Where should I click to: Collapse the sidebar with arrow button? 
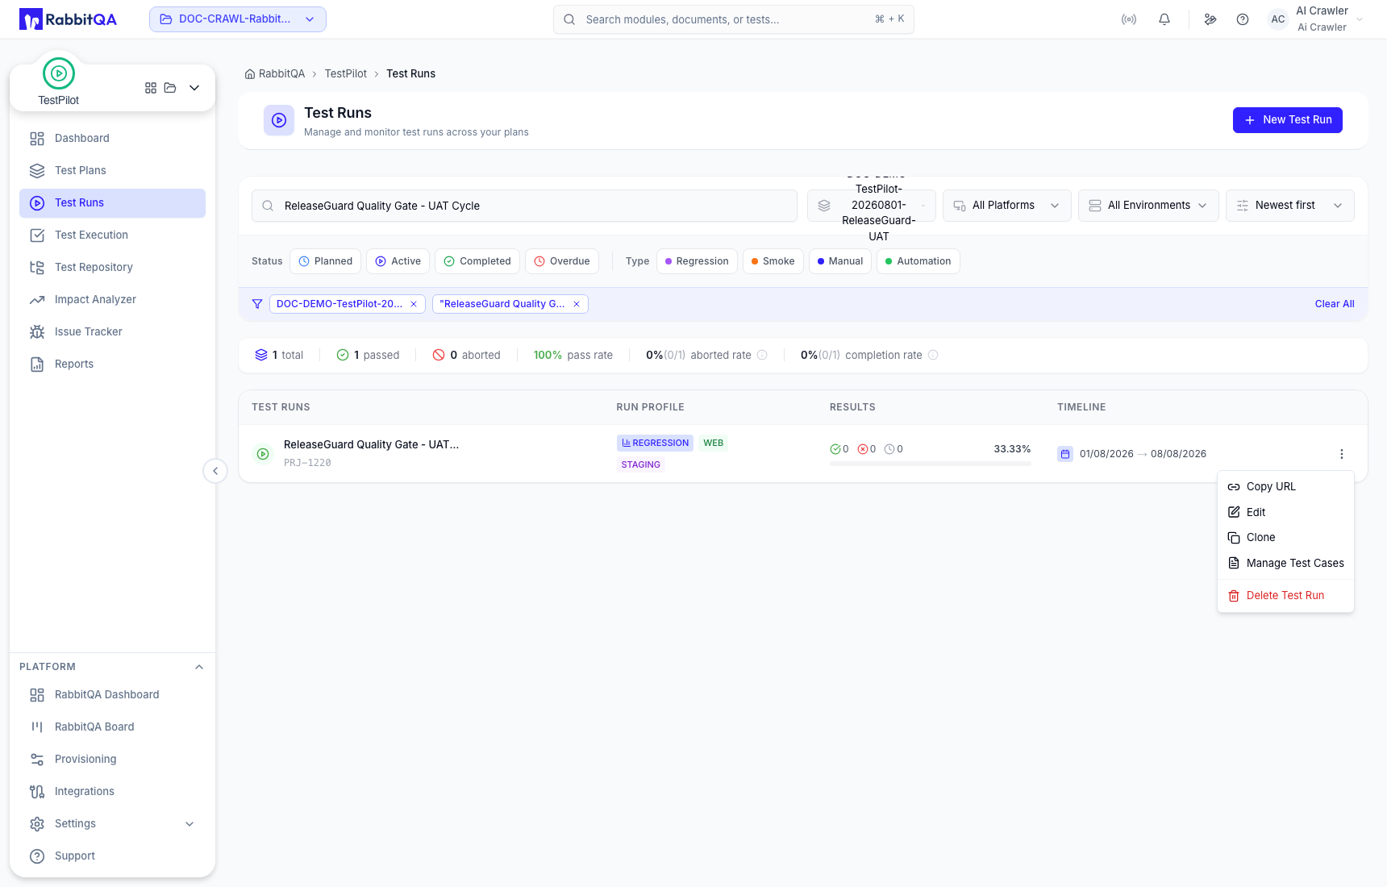coord(215,471)
